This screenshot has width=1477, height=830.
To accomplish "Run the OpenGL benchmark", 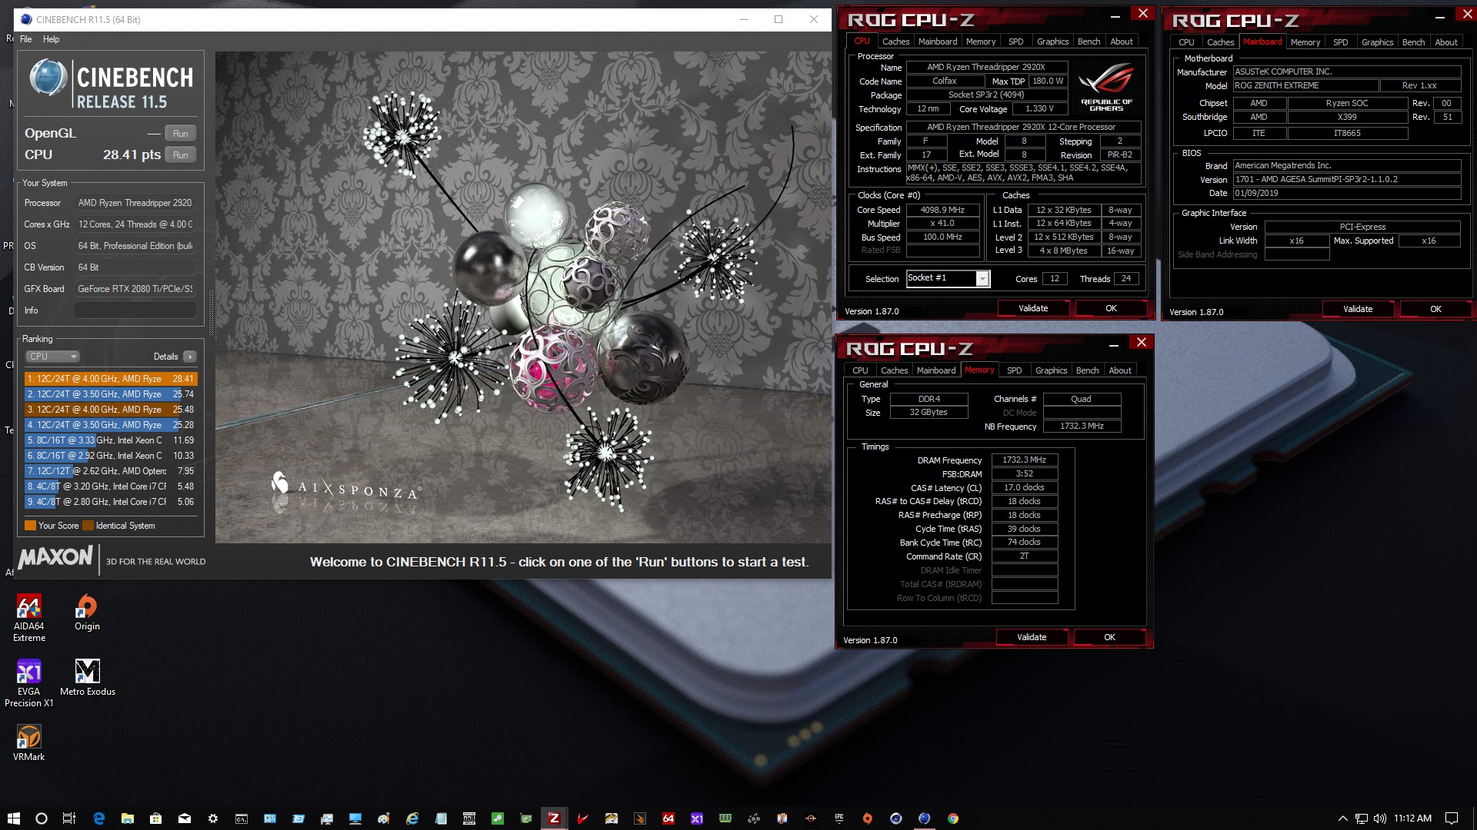I will point(180,134).
